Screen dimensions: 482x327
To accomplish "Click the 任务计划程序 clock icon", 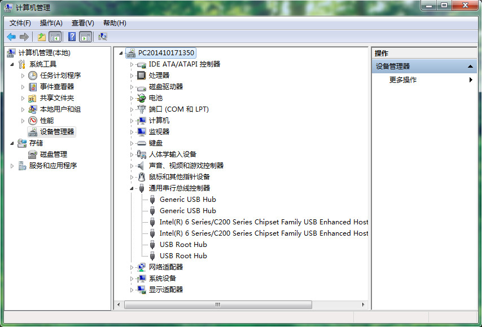I will click(33, 76).
